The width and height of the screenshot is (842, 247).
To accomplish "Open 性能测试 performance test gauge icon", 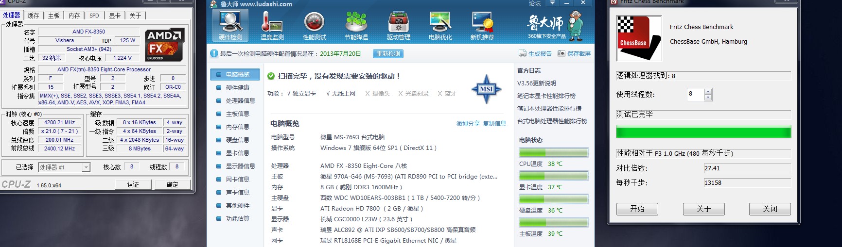I will coord(314,25).
